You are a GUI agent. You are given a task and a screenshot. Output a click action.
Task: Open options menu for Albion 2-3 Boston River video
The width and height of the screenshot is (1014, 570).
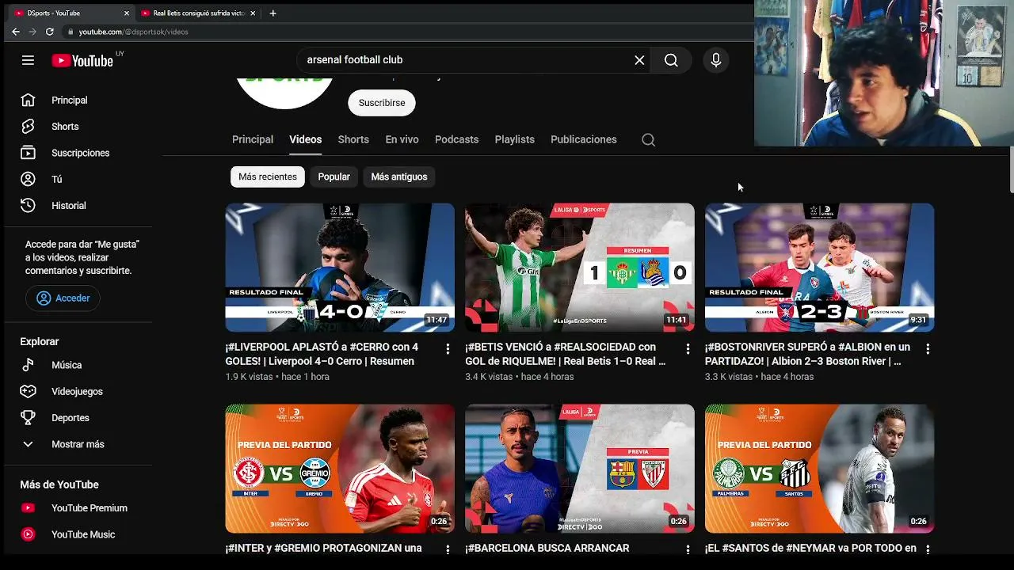[928, 349]
